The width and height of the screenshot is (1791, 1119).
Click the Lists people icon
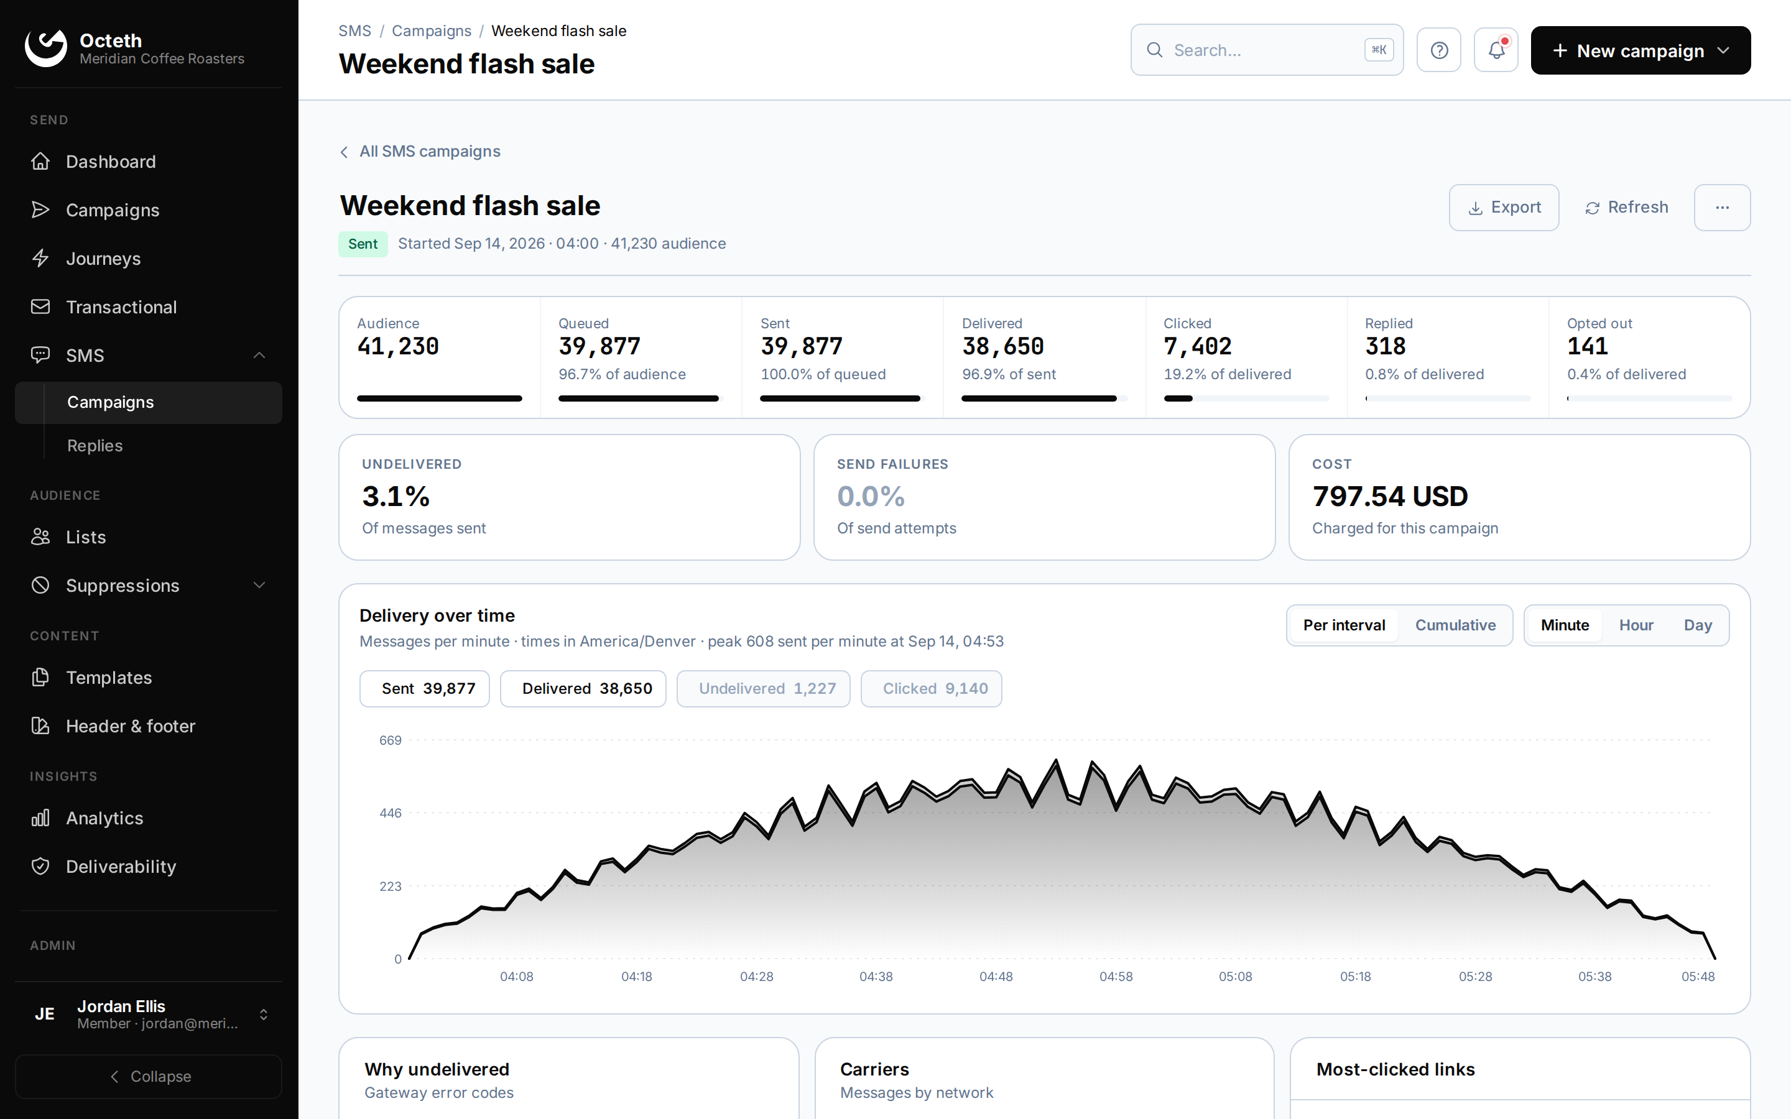click(x=40, y=536)
